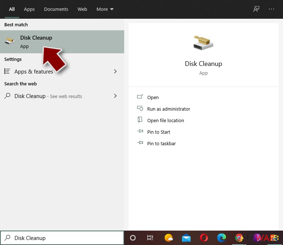Open the Disk Cleanup best match result
The height and width of the screenshot is (245, 283).
62,42
